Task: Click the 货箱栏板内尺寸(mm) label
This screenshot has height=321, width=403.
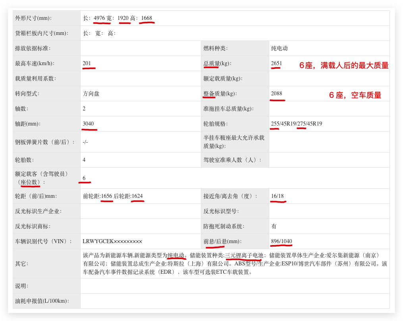Action: [42, 33]
